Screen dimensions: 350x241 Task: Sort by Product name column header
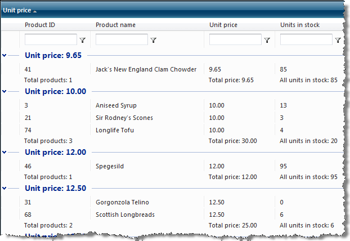coord(115,25)
